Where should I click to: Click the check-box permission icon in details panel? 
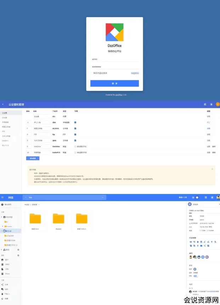[208, 246]
